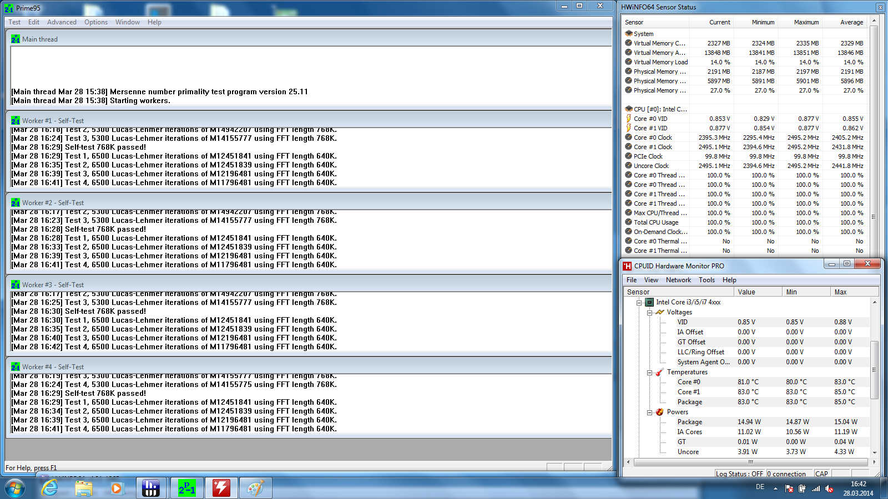Viewport: 888px width, 499px height.
Task: Collapse the Intel Core i3/i5/i7 4xxx node
Action: (639, 303)
